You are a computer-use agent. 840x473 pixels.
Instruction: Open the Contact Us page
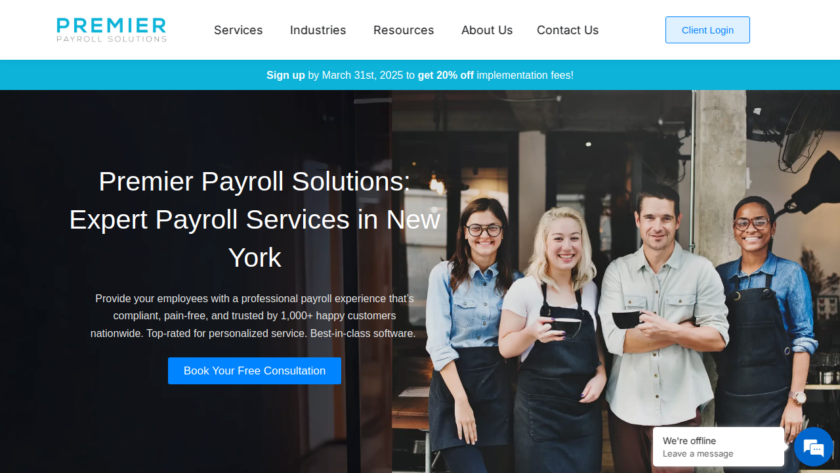pos(568,30)
